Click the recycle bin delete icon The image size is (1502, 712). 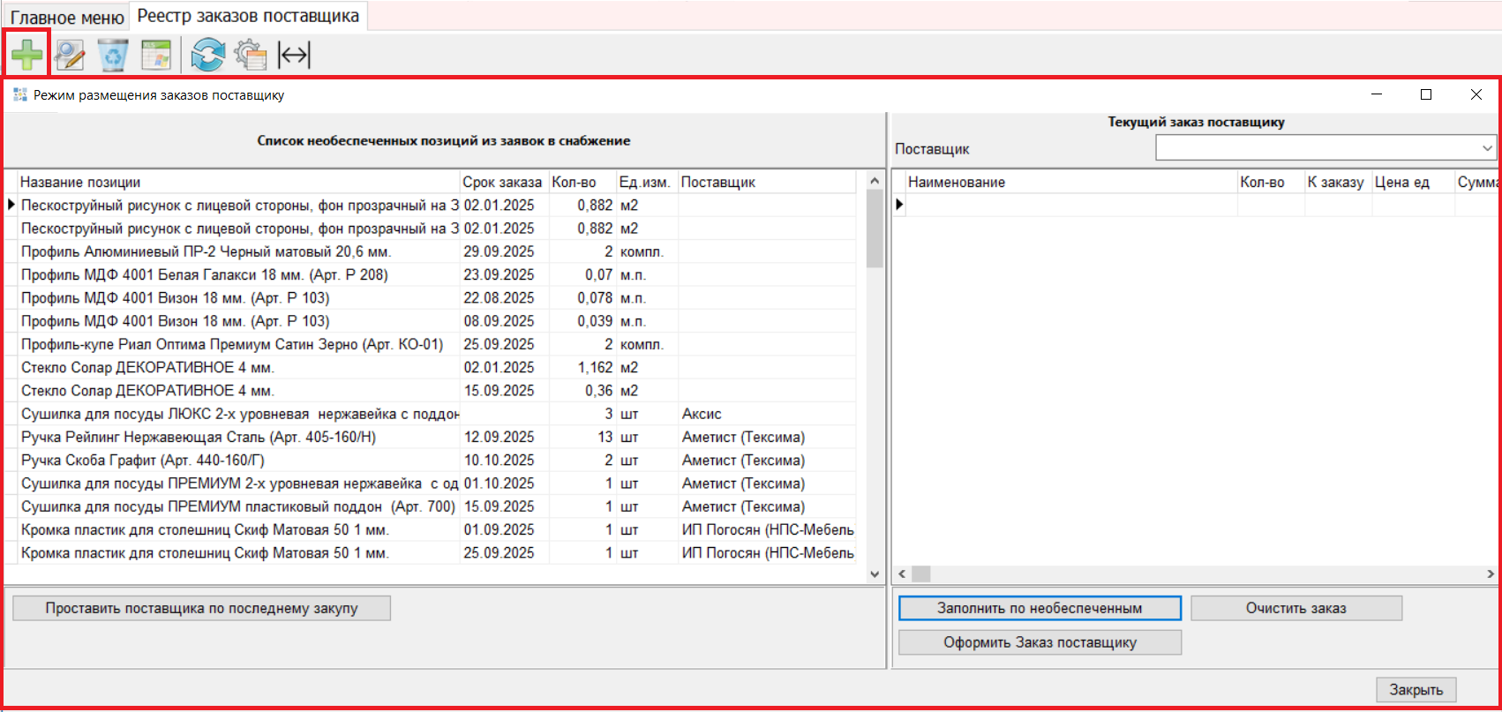[113, 56]
